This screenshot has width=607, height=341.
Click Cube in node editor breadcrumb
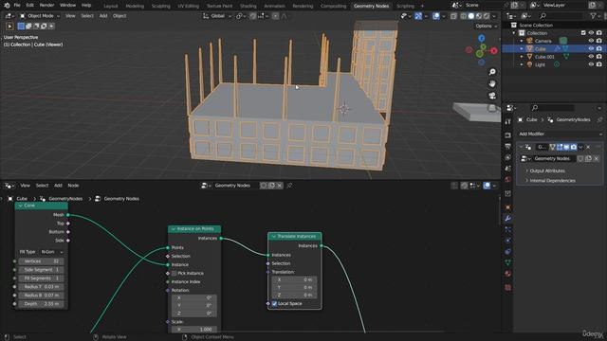click(22, 199)
